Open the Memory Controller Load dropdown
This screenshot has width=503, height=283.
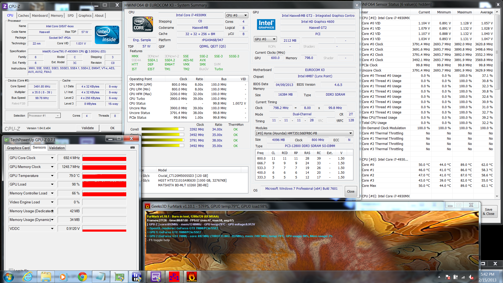(52, 193)
